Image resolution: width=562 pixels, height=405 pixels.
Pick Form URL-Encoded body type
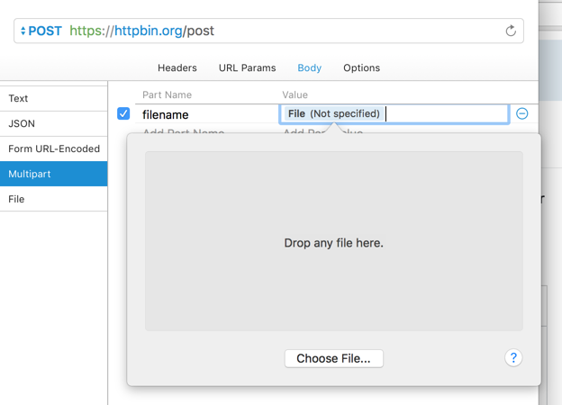click(x=53, y=148)
